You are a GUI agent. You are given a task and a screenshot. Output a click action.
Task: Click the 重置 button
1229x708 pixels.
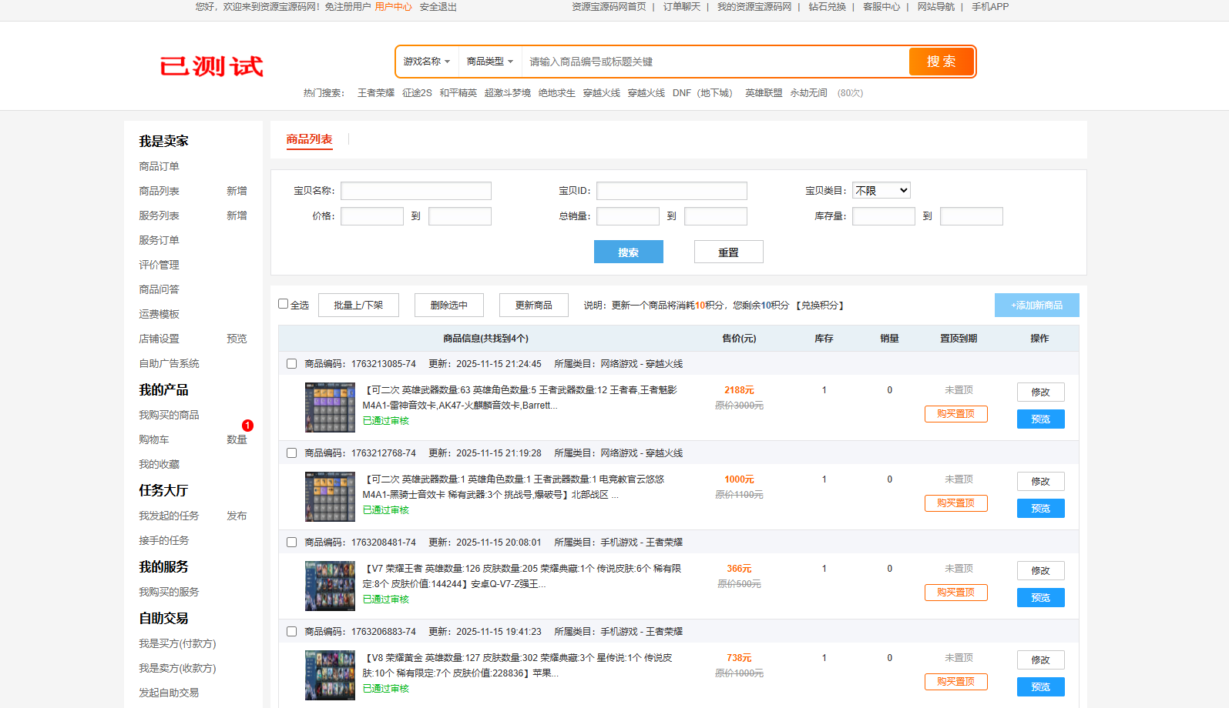[729, 252]
